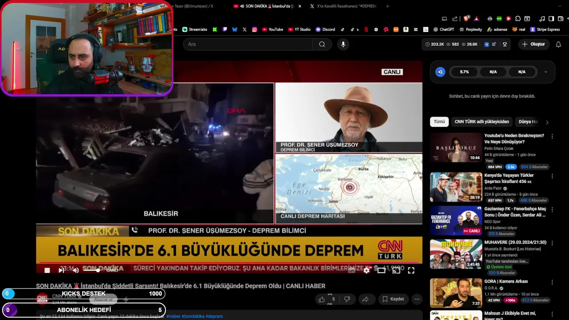
Task: Open options for Kenya'da Yaşayan Türkler video
Action: [552, 176]
